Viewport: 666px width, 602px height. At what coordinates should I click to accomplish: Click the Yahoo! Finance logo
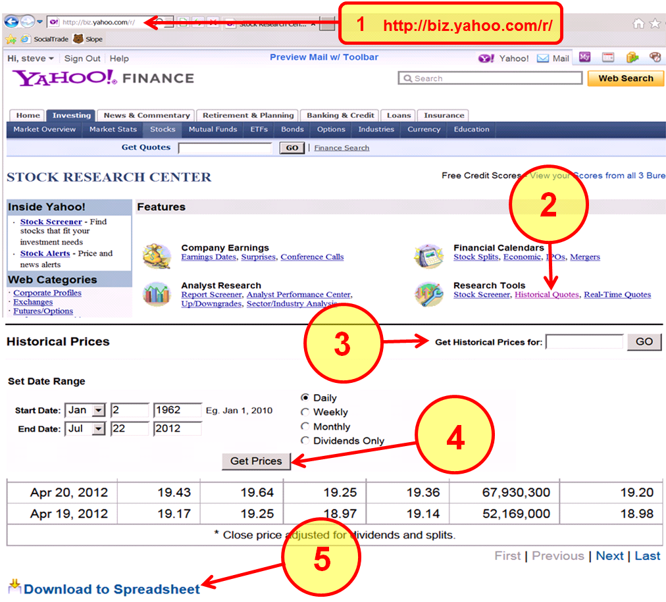click(x=103, y=78)
